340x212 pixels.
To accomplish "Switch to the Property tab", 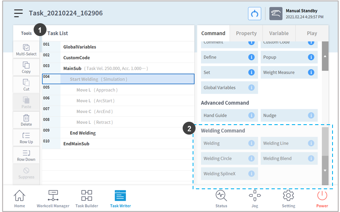I will coord(246,33).
